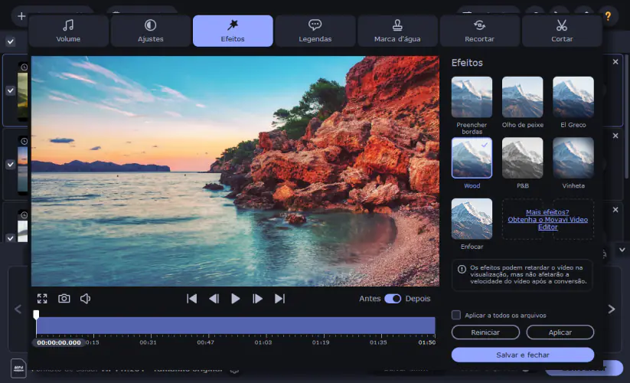This screenshot has width=630, height=383.
Task: Mute the preview audio speaker icon
Action: [86, 299]
